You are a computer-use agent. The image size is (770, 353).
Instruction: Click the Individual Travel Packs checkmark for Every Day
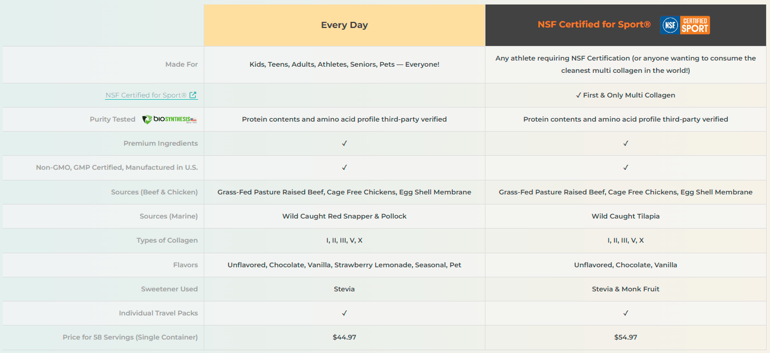point(344,313)
